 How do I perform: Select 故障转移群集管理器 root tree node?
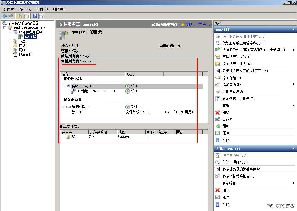[x=23, y=23]
